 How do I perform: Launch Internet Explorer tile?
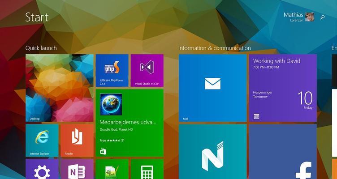pyautogui.click(x=42, y=141)
